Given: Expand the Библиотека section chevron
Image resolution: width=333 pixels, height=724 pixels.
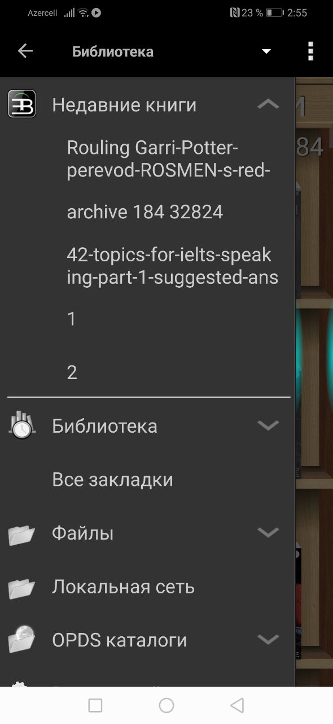Looking at the screenshot, I should point(268,425).
